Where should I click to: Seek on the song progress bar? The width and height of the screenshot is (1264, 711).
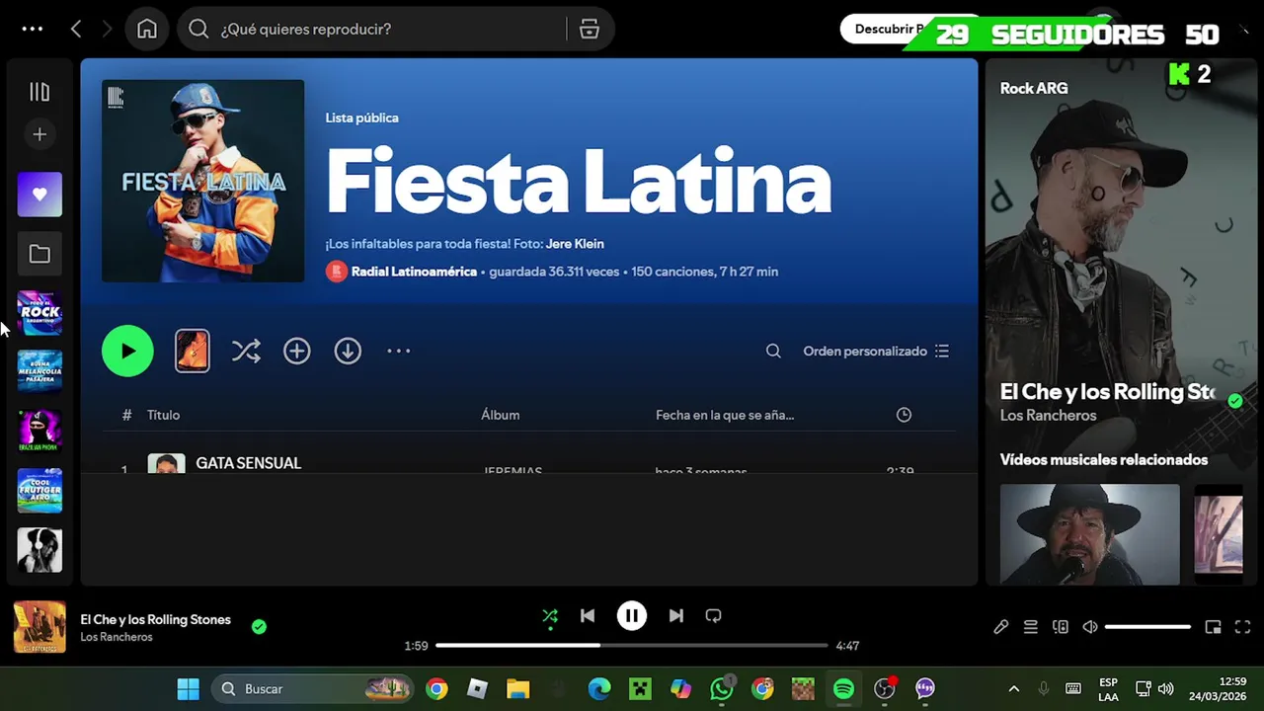(x=632, y=646)
